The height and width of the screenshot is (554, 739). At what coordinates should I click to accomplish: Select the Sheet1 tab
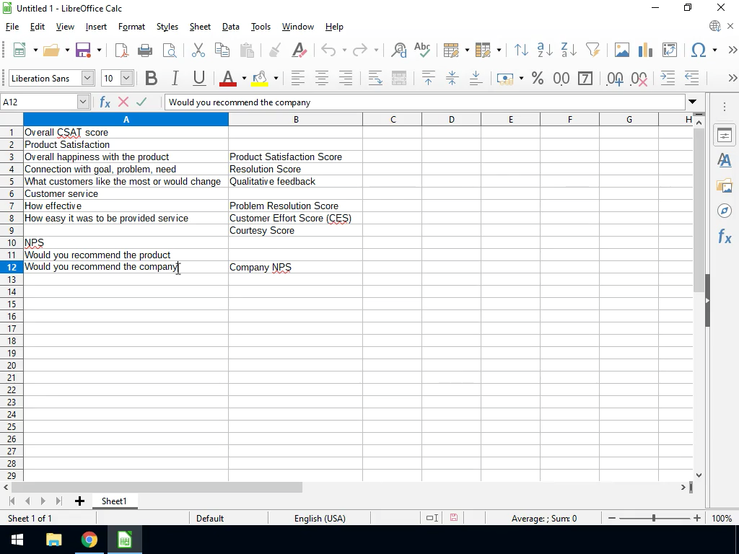coord(114,501)
